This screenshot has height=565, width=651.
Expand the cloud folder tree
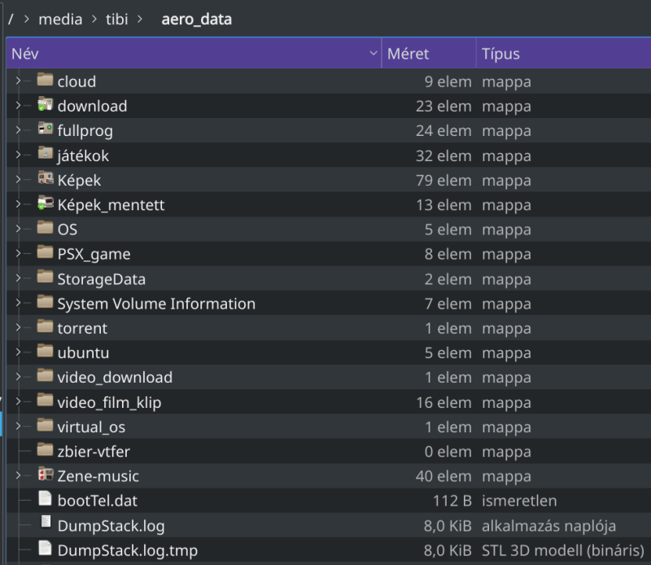18,81
